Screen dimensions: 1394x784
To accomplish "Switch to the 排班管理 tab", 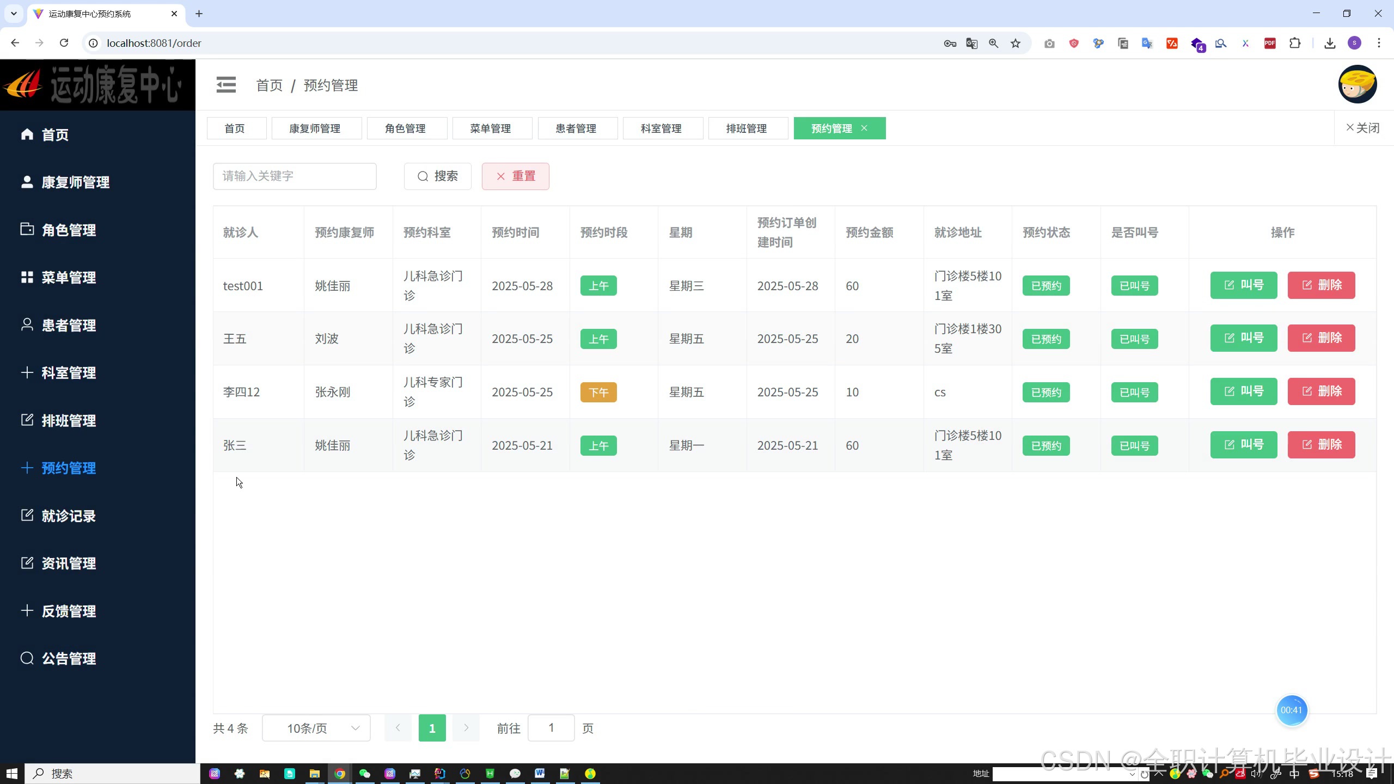I will click(747, 128).
